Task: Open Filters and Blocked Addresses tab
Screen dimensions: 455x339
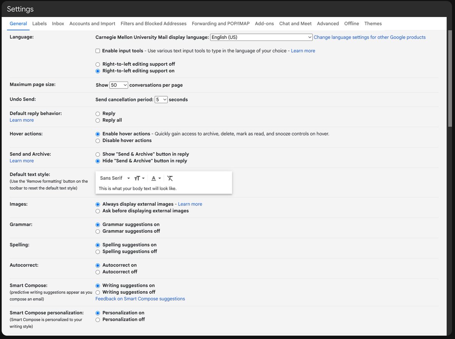Action: [x=154, y=23]
